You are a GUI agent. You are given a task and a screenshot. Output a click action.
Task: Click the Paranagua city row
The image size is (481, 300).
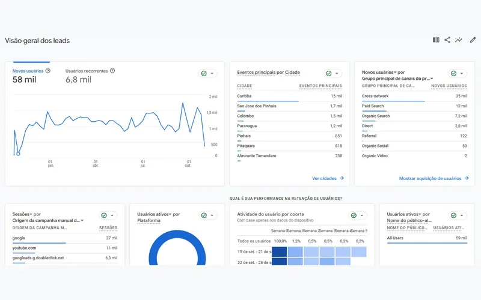click(289, 126)
